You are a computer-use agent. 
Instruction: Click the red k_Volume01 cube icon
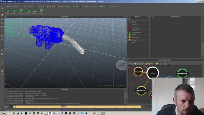(130, 27)
